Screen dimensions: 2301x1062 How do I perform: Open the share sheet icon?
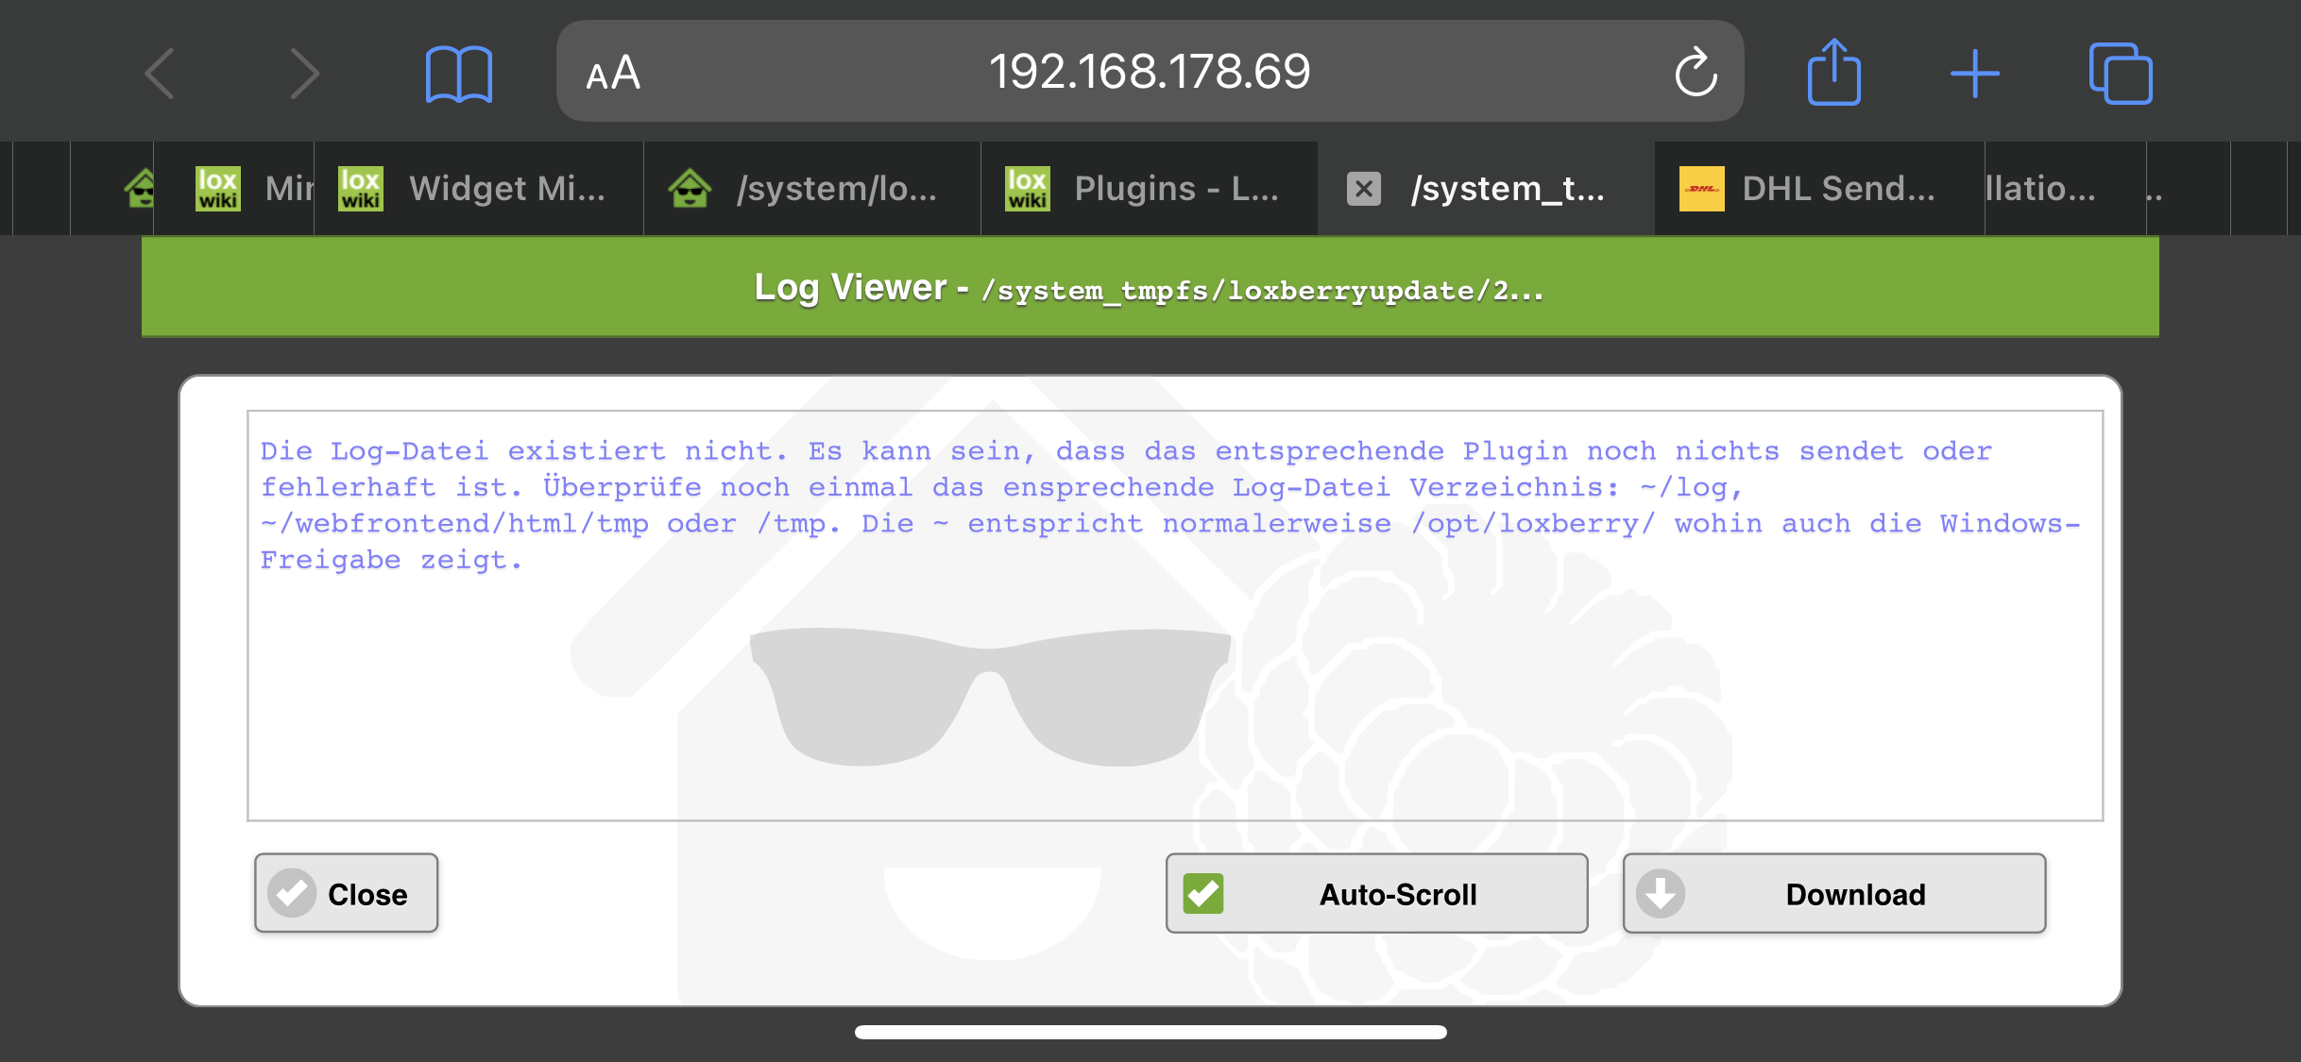(1833, 73)
